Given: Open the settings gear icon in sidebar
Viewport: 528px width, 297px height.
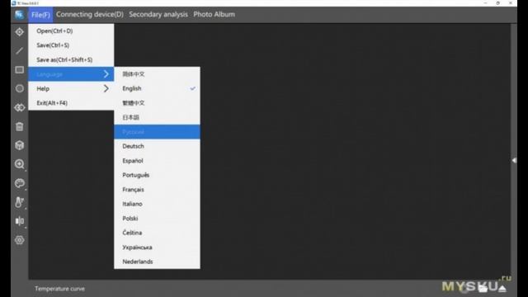Looking at the screenshot, I should (20, 240).
